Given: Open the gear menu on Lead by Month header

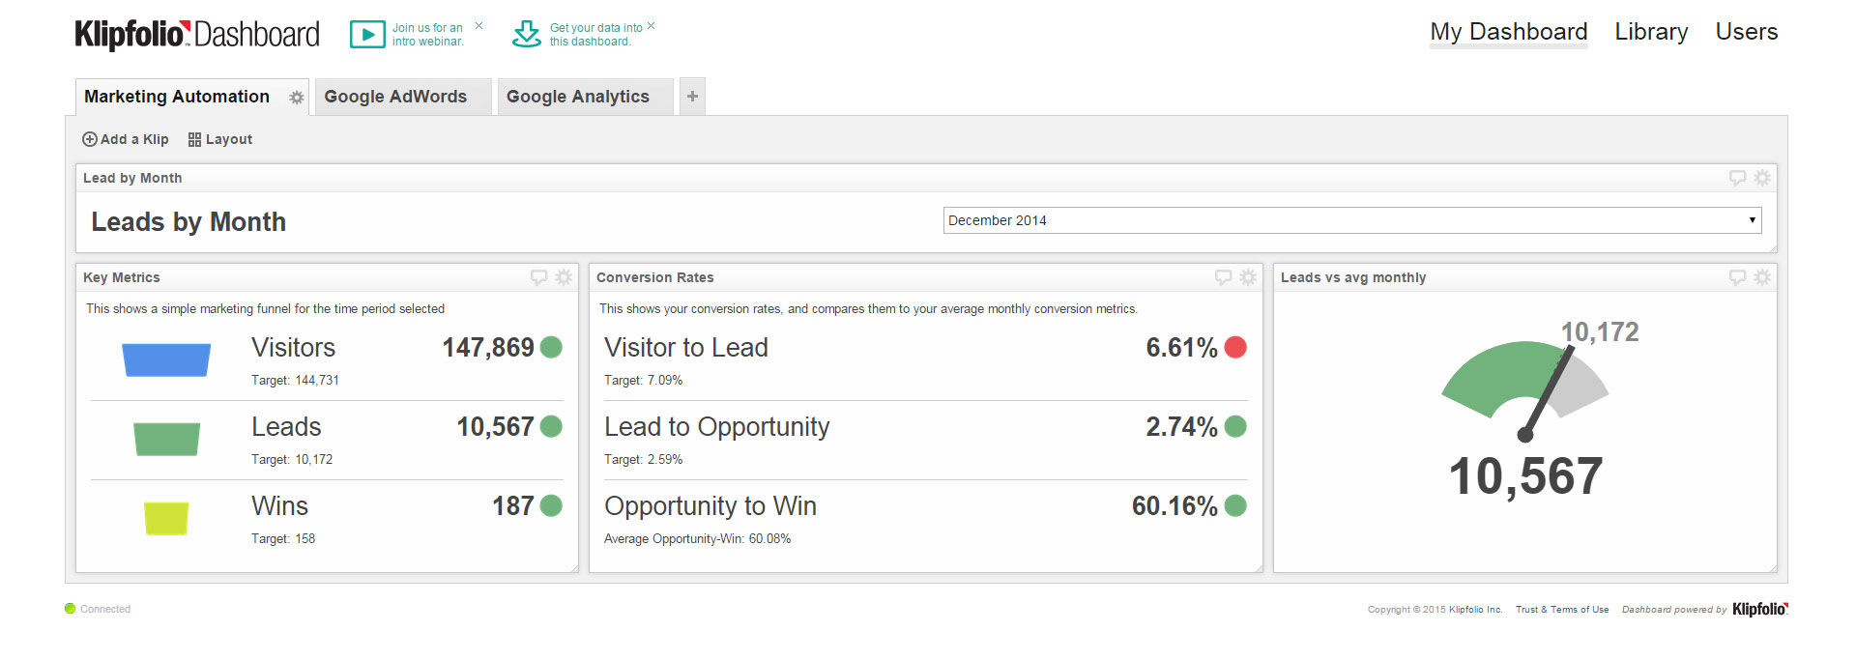Looking at the screenshot, I should [x=1761, y=178].
